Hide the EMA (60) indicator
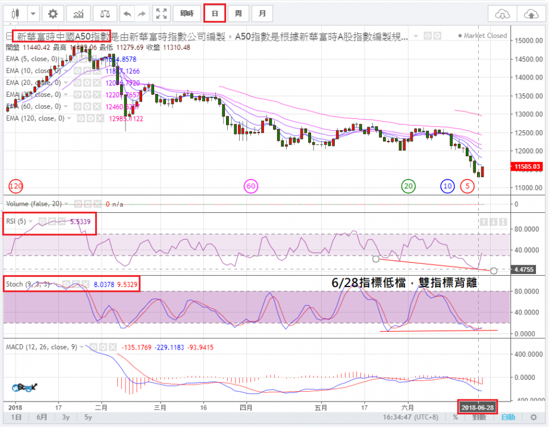Viewport: 549px width, 428px height. pos(78,107)
